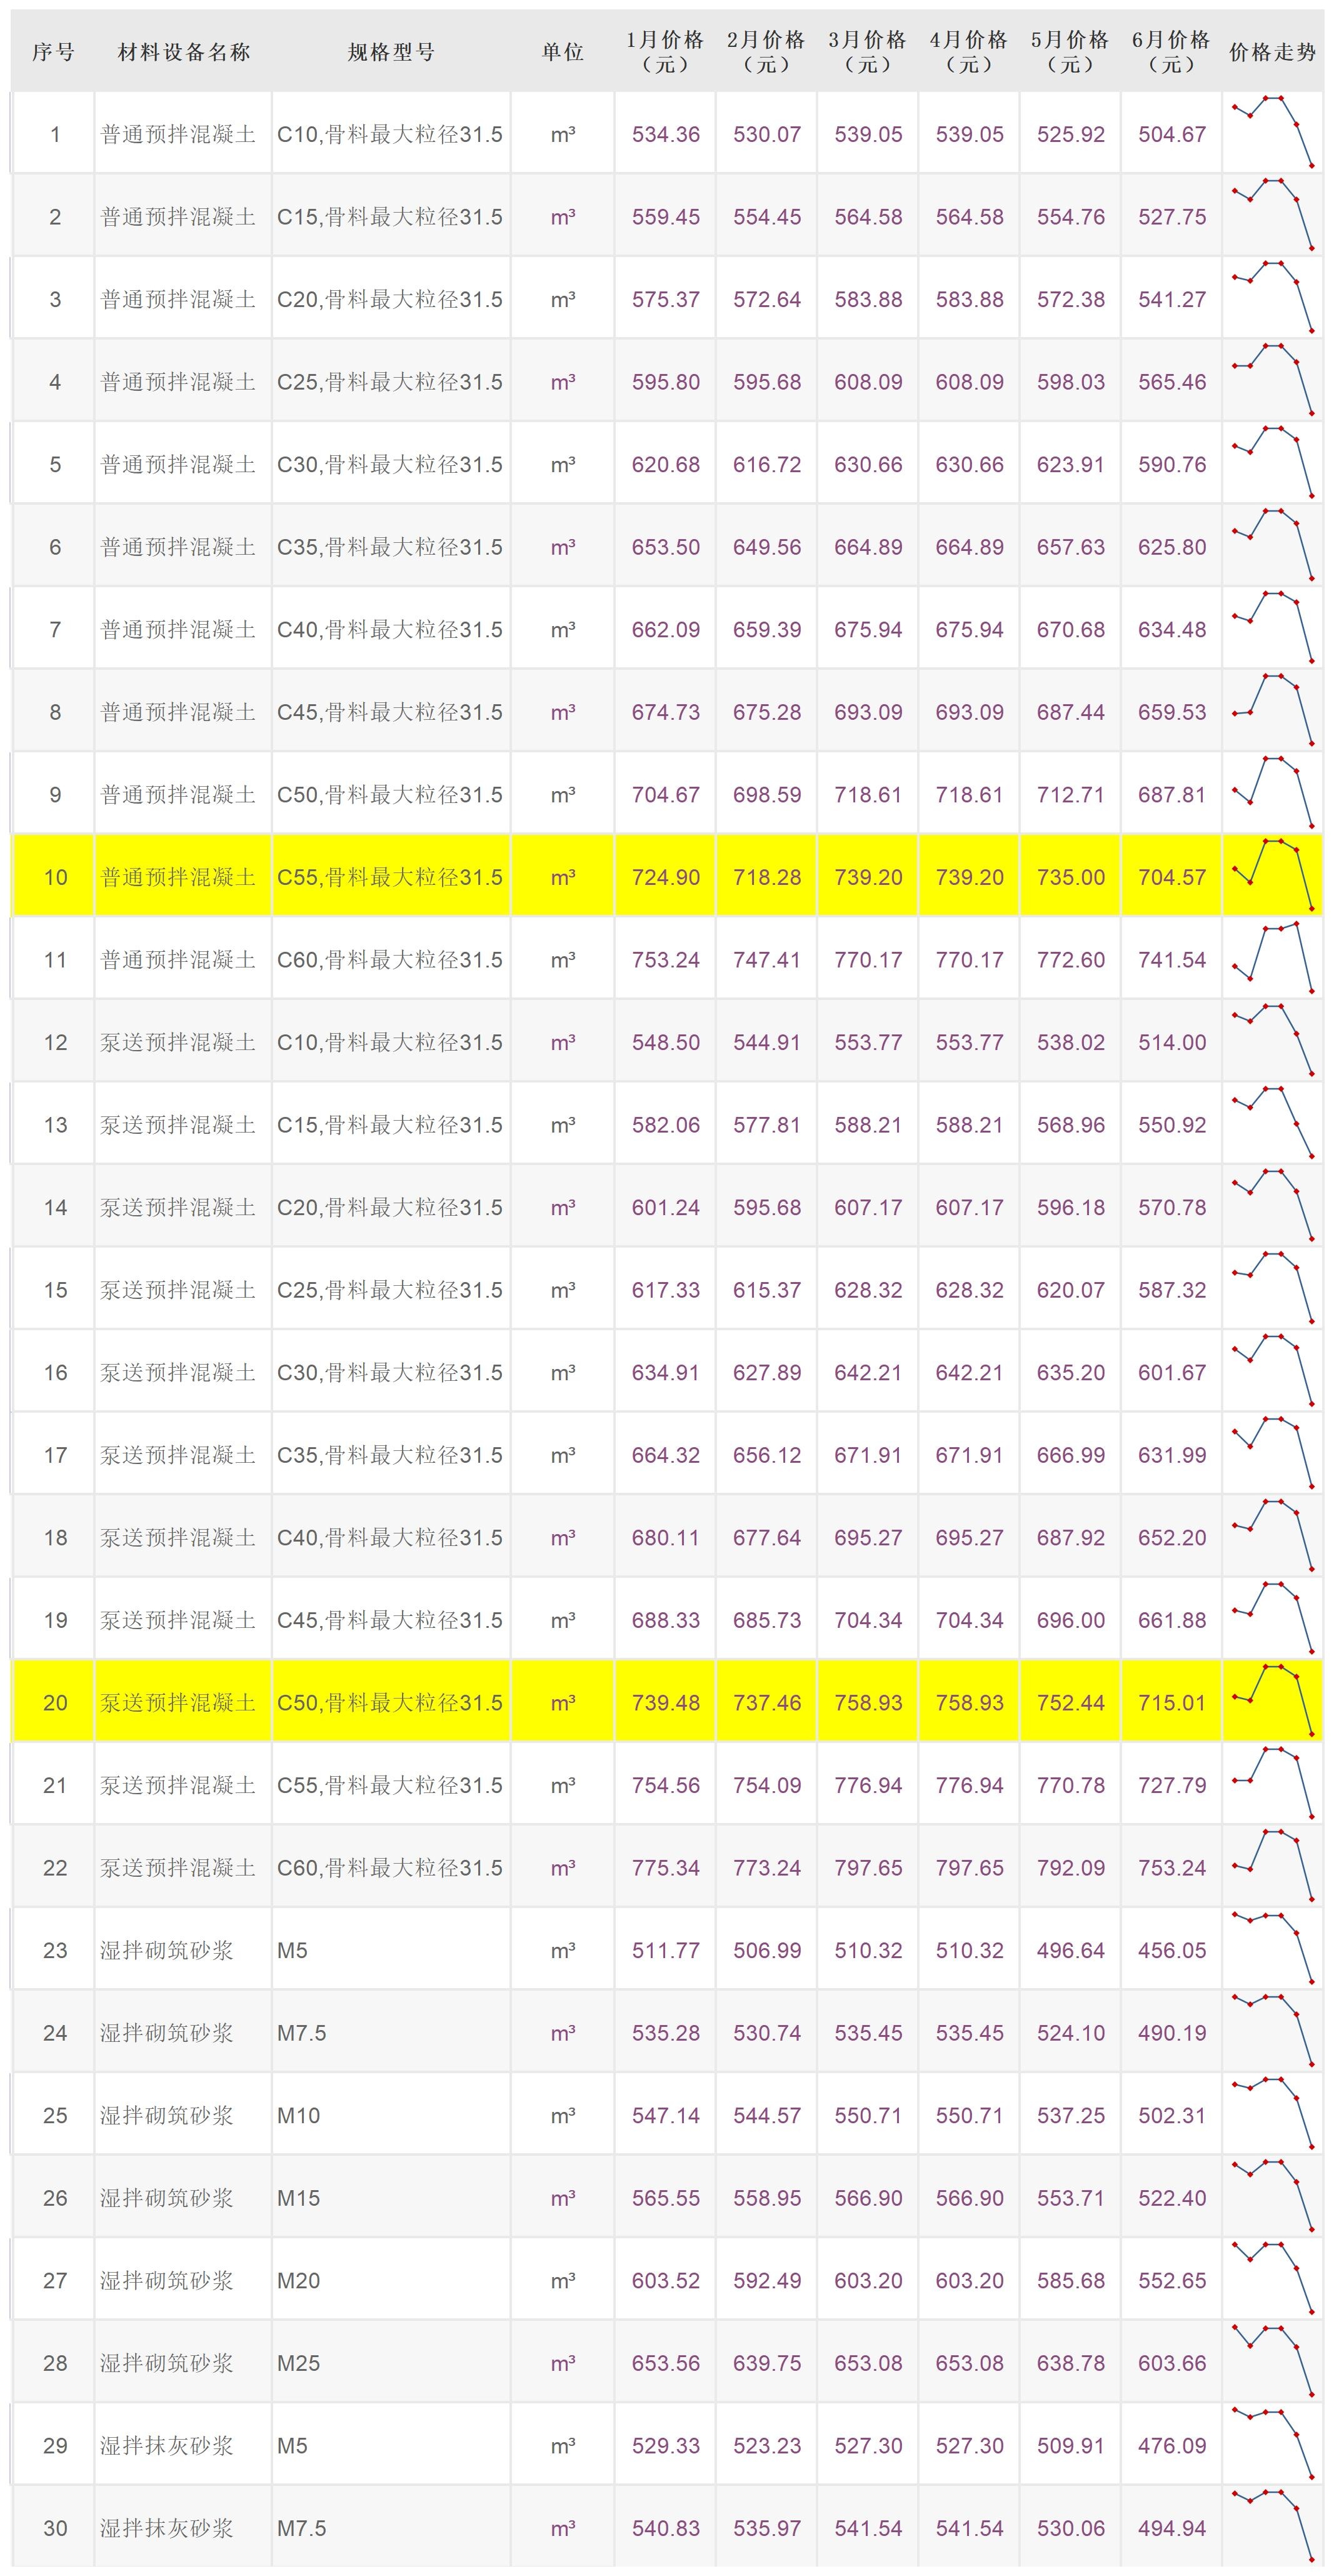Click the 1月价格 column header
The width and height of the screenshot is (1334, 2576).
[666, 52]
